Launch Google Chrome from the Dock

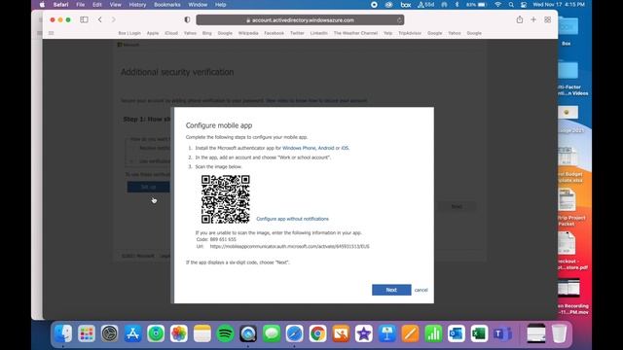(x=317, y=333)
